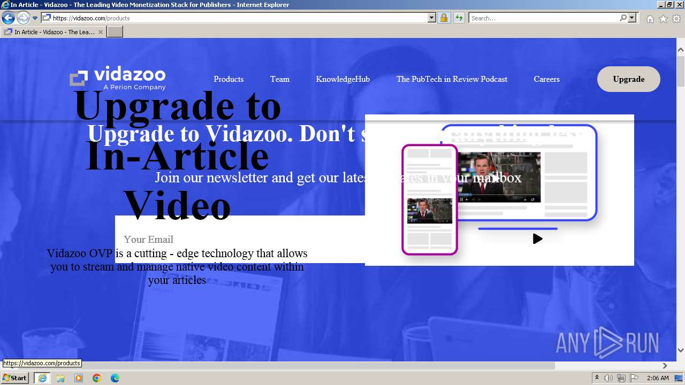Click the Action Center flag icon
Image resolution: width=685 pixels, height=385 pixels.
click(634, 378)
